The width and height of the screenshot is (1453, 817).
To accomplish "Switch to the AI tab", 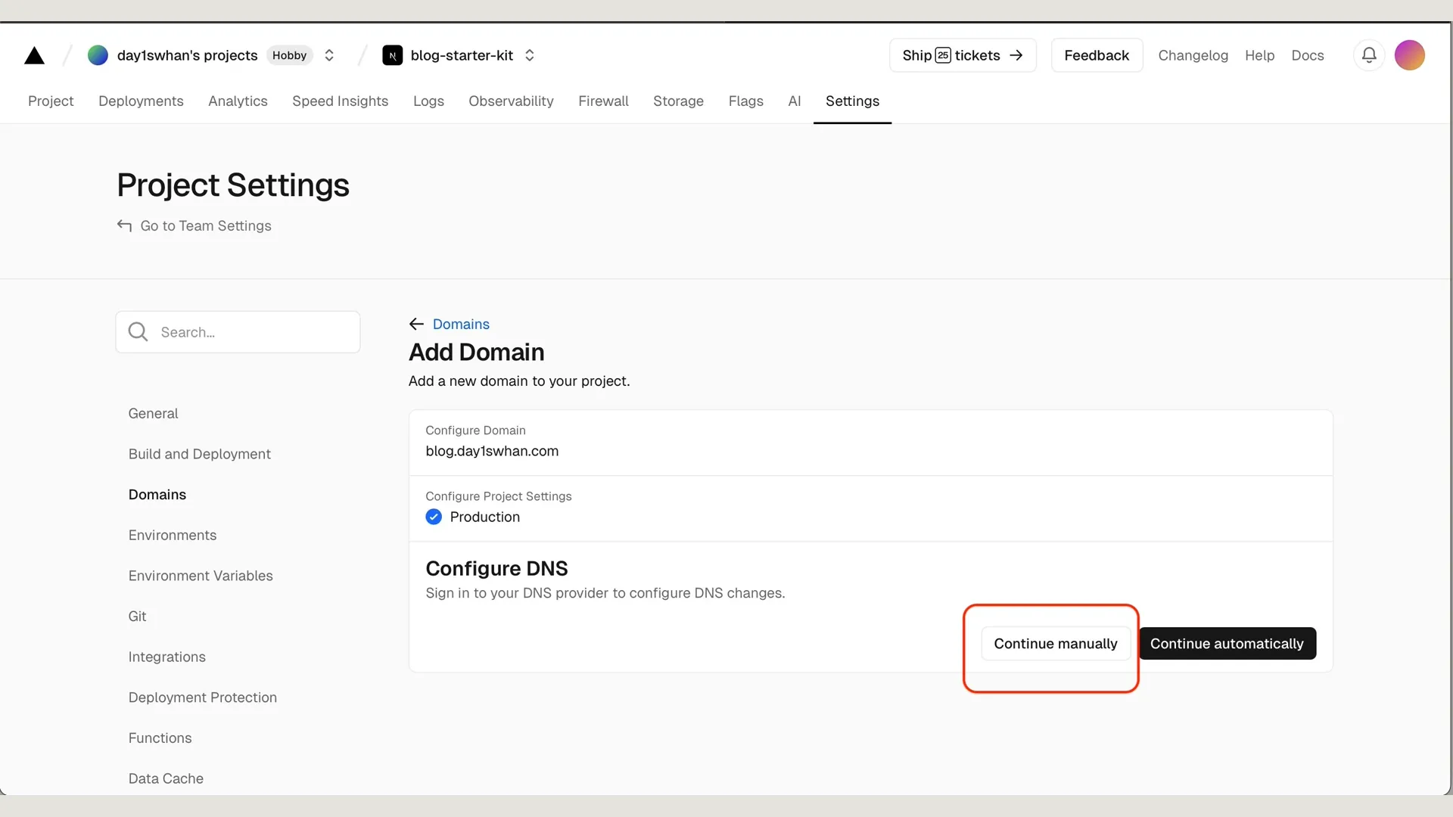I will point(794,101).
